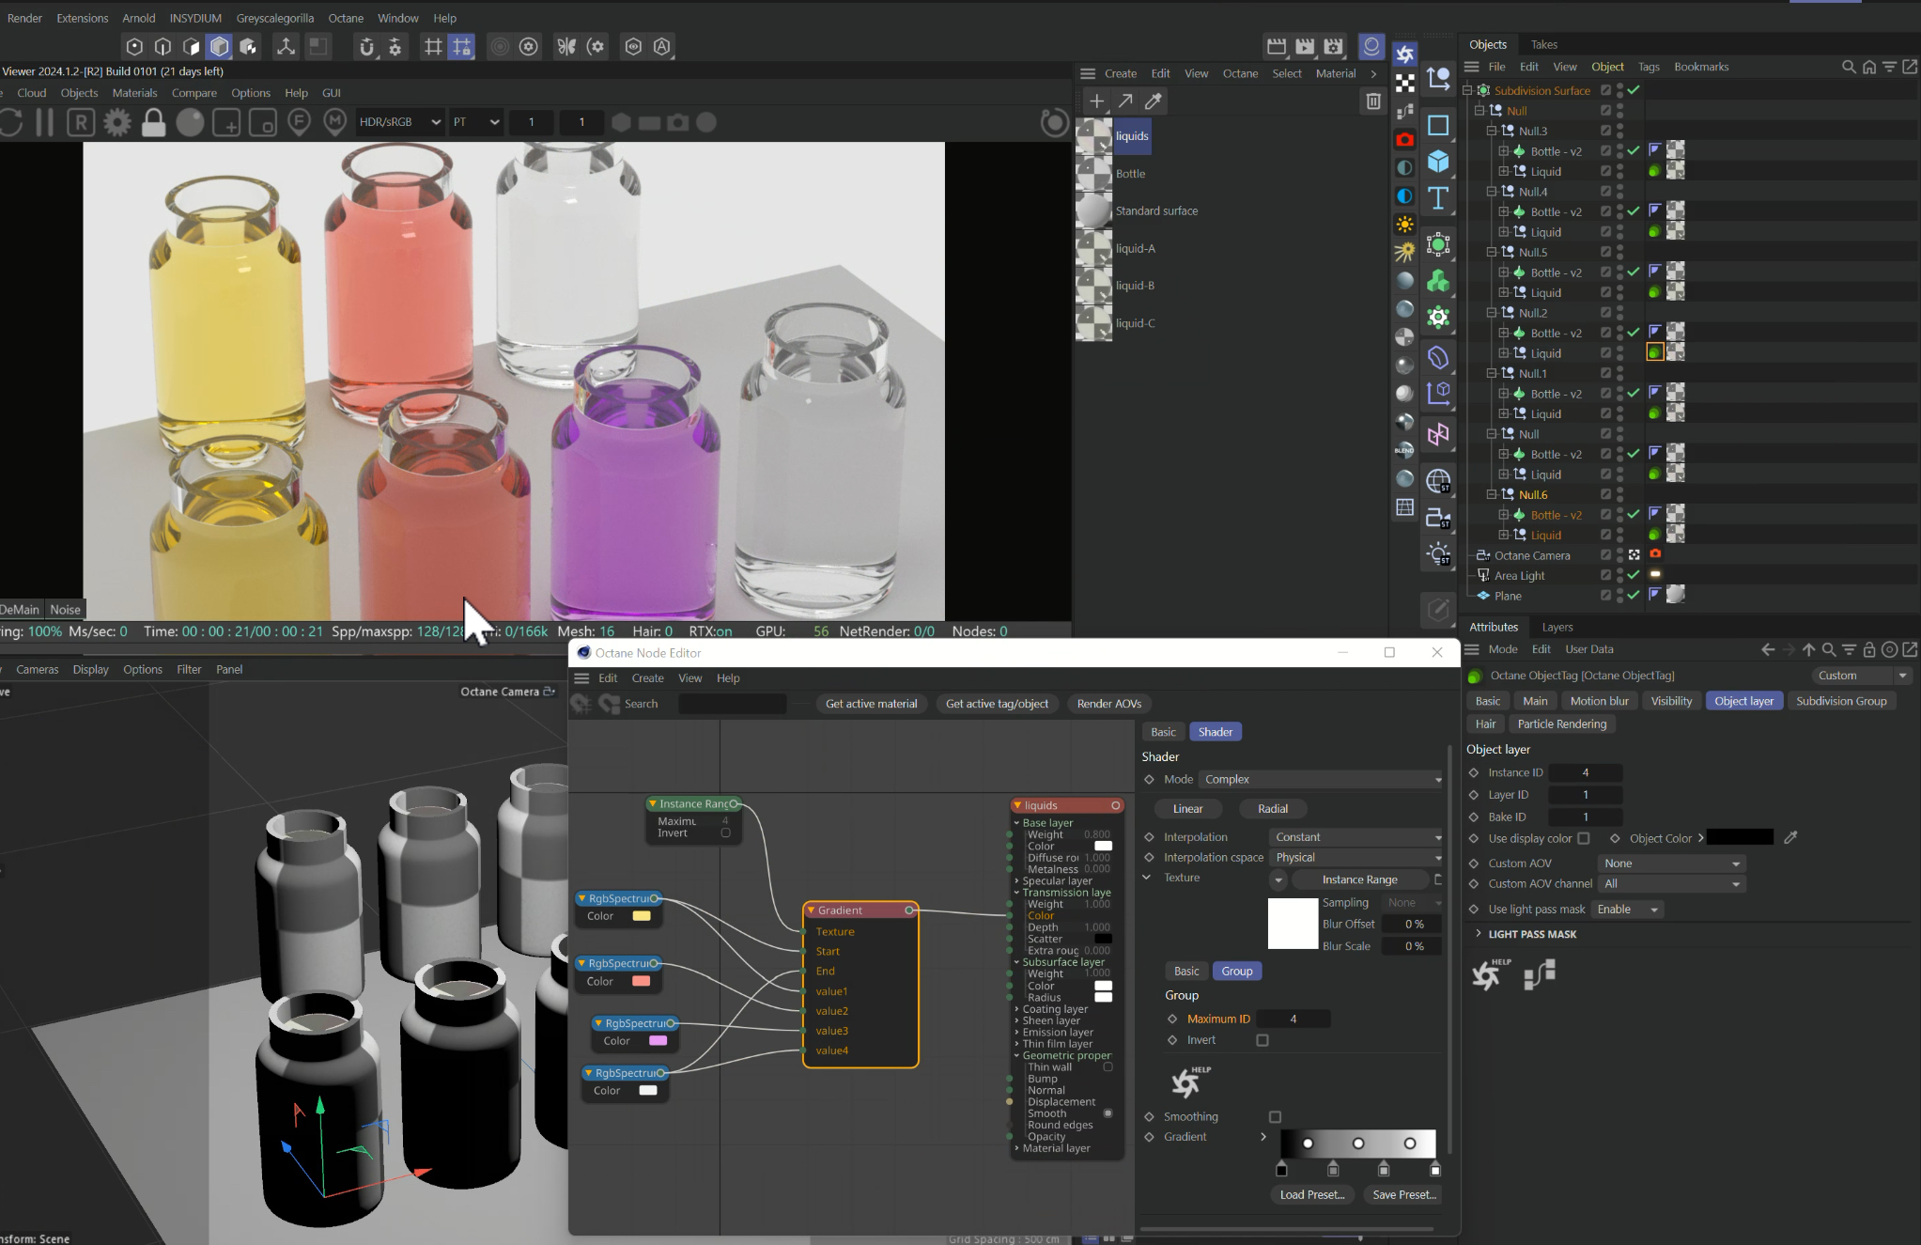Enable the Use display color checkbox
Image resolution: width=1921 pixels, height=1245 pixels.
pos(1584,838)
